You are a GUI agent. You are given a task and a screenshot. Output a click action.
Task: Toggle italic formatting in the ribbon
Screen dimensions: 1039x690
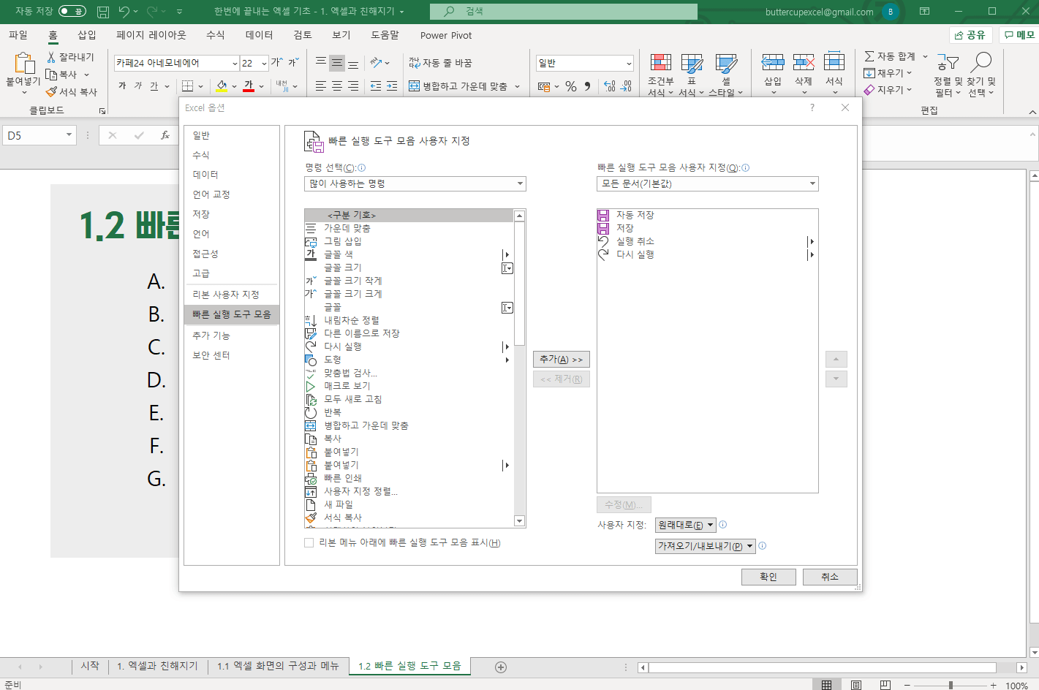point(138,86)
